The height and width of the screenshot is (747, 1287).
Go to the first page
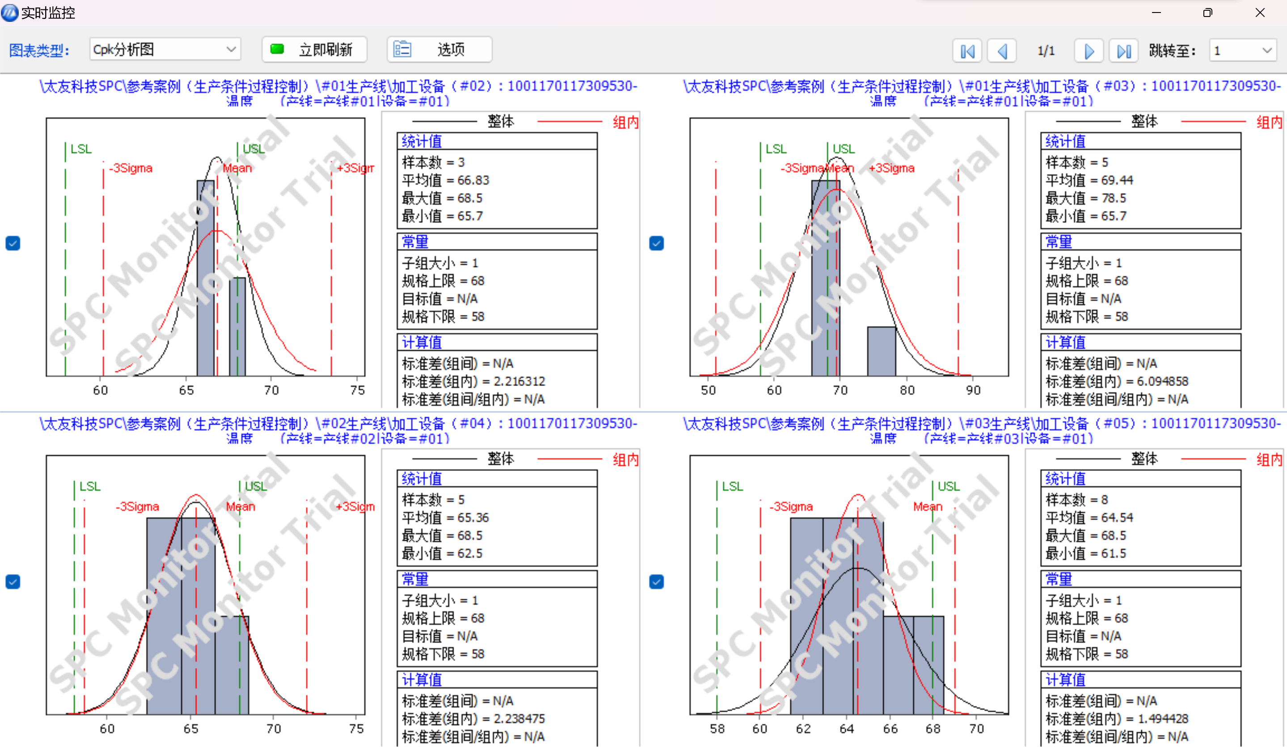tap(967, 51)
